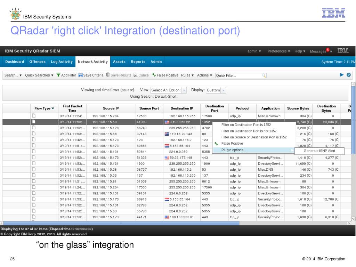Sort by the Destination Port column header

click(x=215, y=108)
